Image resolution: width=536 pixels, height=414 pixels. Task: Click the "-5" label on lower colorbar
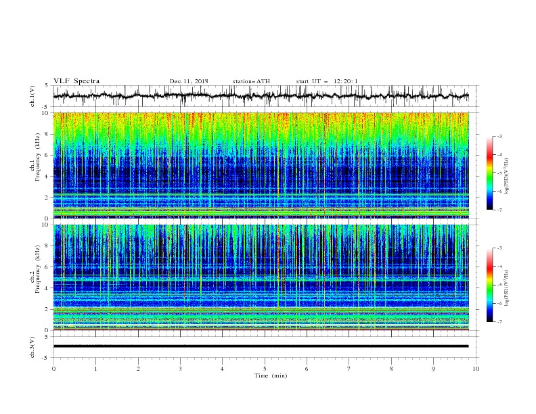coord(499,285)
